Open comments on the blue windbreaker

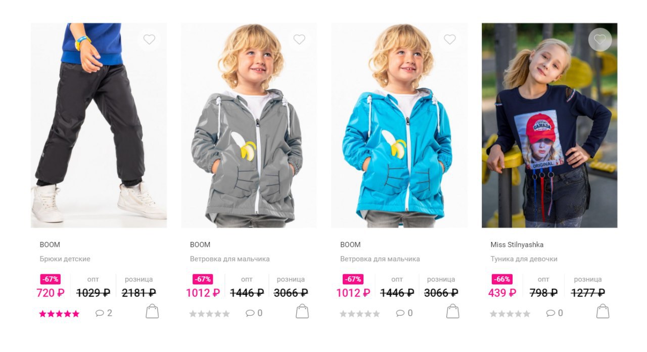pos(404,313)
